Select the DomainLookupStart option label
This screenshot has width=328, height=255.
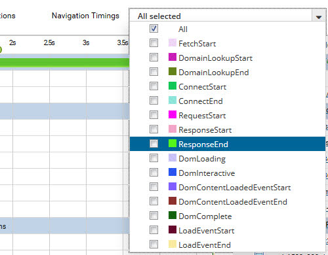coord(215,58)
